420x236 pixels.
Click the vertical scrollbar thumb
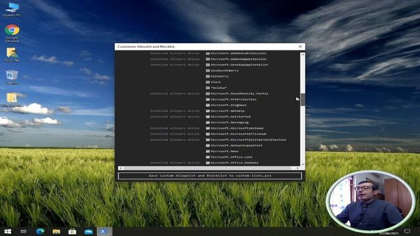click(303, 100)
